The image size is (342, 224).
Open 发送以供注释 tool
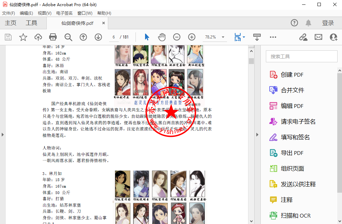292,184
